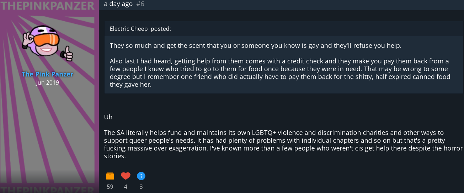Click the #6 post number permalink

(x=140, y=4)
